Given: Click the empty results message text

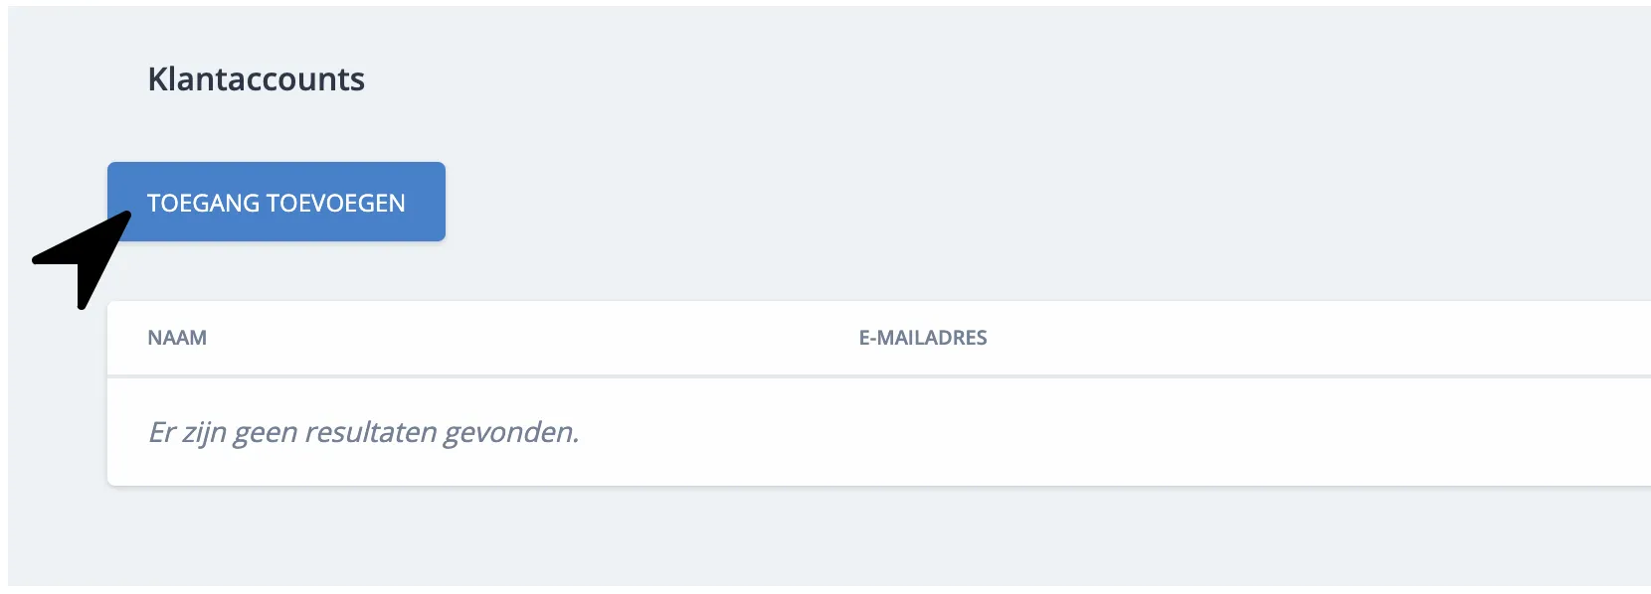Looking at the screenshot, I should [x=363, y=432].
